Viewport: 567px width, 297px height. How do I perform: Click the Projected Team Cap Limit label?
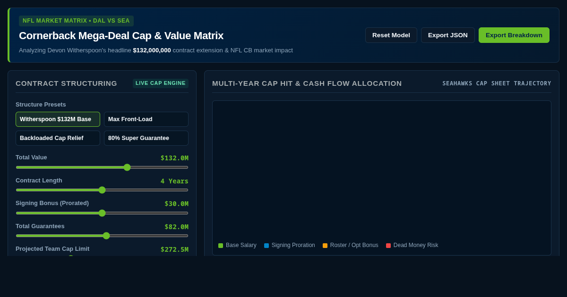pos(52,249)
